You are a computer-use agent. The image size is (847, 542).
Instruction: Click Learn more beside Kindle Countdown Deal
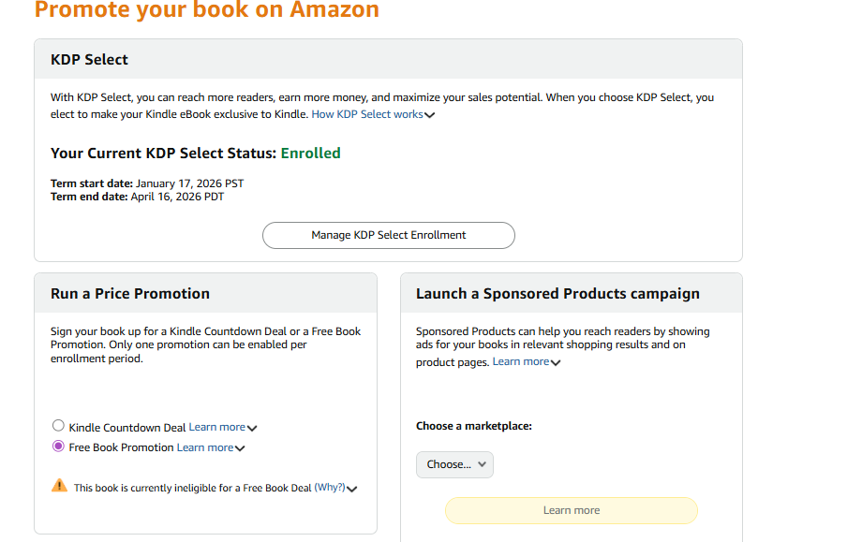(x=216, y=427)
